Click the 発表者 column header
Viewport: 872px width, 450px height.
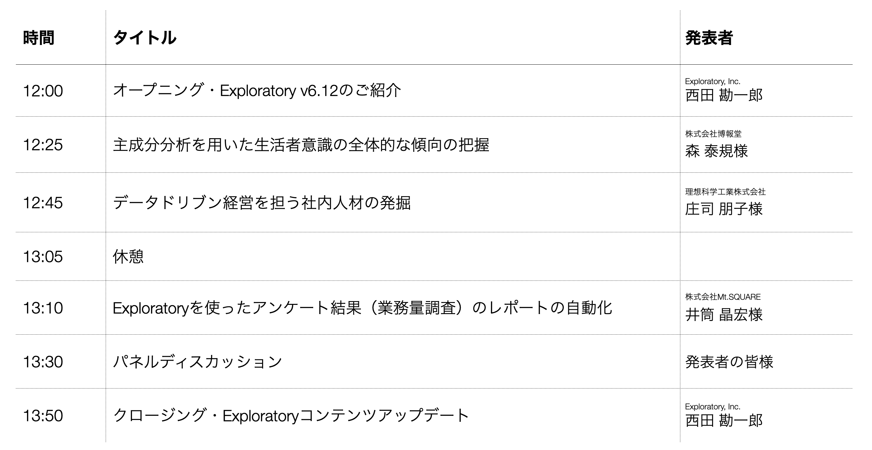pyautogui.click(x=709, y=38)
